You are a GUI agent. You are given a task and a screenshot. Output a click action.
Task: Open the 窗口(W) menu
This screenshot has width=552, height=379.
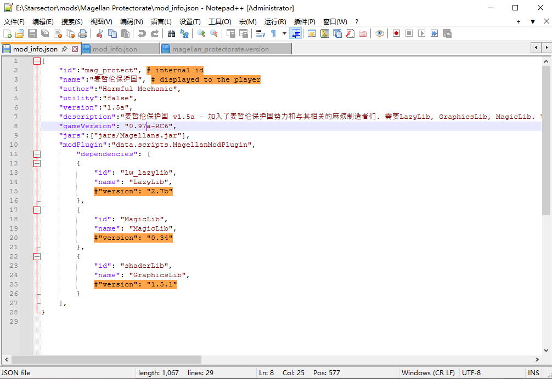click(x=335, y=22)
